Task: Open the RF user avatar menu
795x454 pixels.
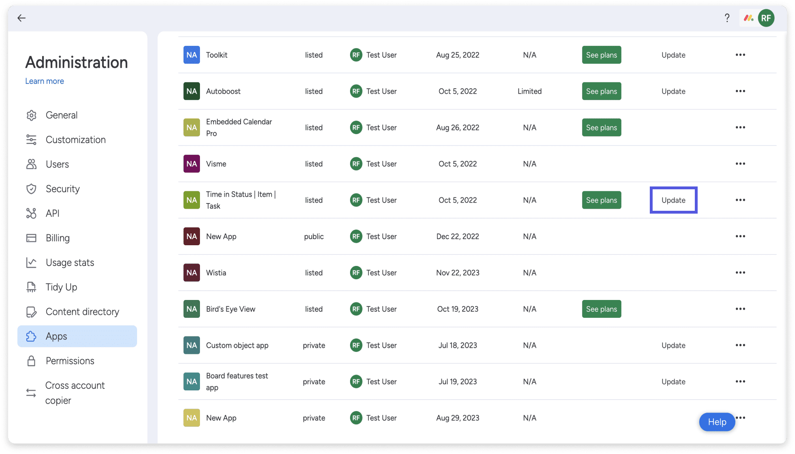Action: tap(766, 18)
